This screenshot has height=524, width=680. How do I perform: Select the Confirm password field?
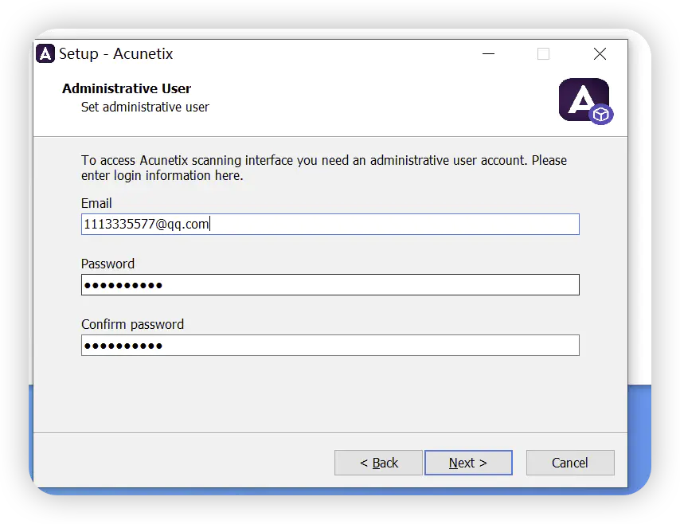point(330,346)
